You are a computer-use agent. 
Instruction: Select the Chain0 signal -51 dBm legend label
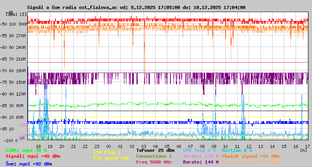[250, 156]
